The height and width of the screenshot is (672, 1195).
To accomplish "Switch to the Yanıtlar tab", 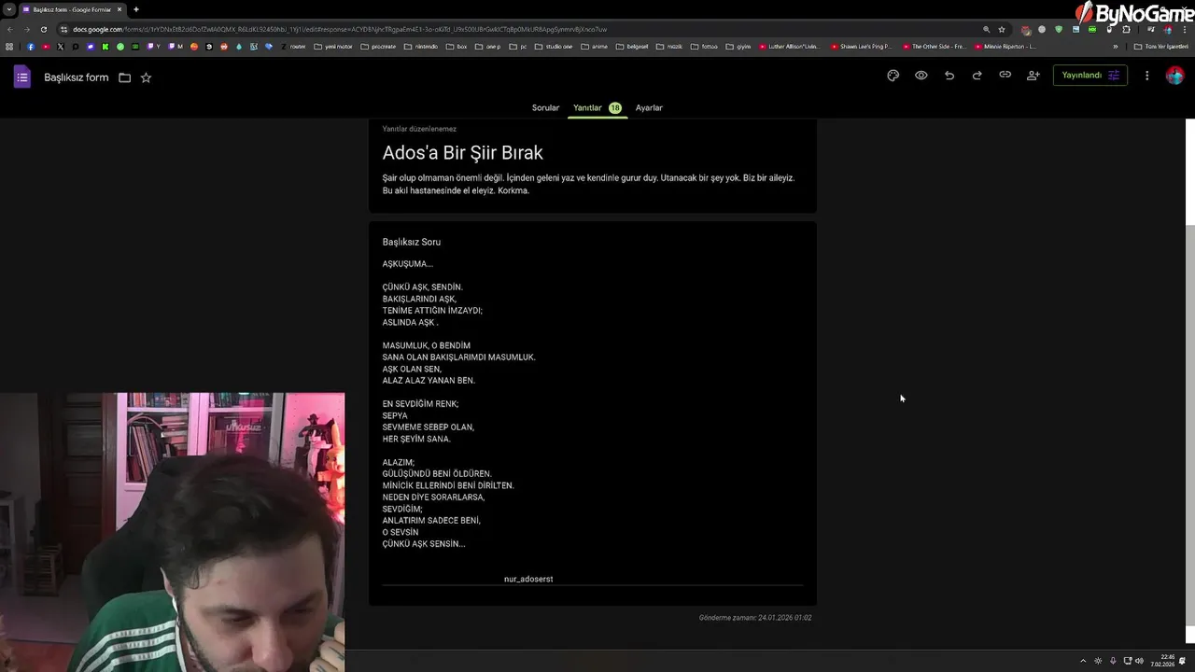I will pyautogui.click(x=597, y=107).
